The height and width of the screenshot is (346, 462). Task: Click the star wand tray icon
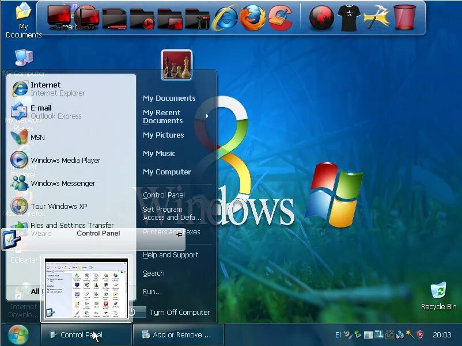coord(410,334)
